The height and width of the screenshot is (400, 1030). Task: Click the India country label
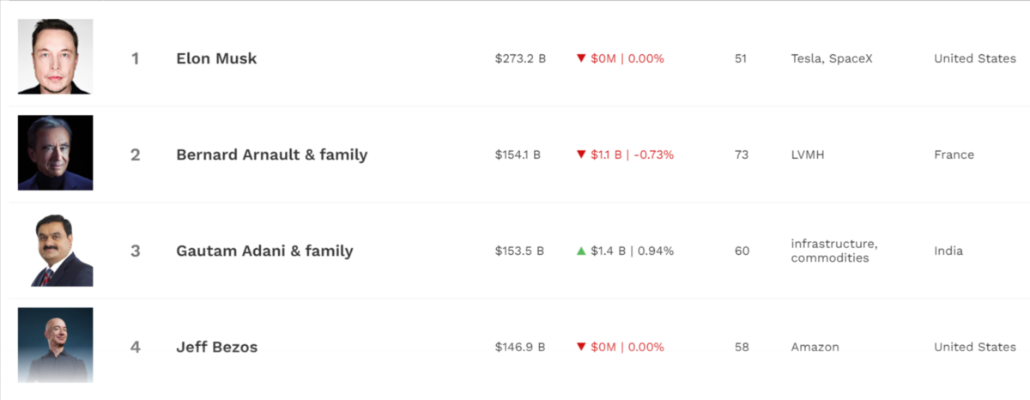[948, 251]
